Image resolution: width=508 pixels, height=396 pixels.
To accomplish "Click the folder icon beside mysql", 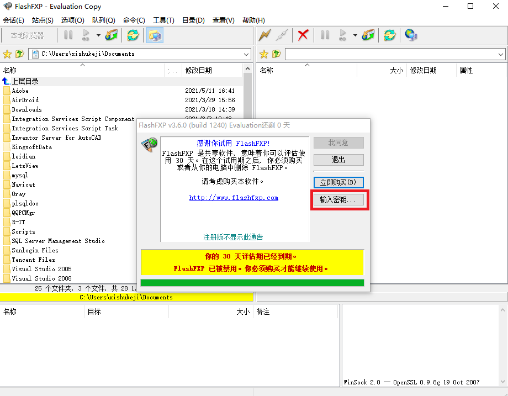I will (x=7, y=175).
